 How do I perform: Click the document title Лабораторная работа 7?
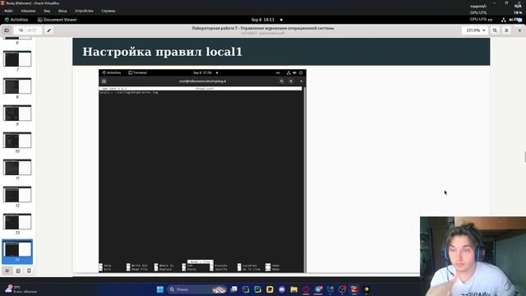[263, 28]
